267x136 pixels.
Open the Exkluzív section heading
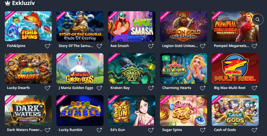coord(23,3)
